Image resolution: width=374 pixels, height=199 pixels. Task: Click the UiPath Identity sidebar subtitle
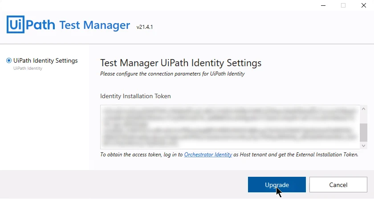(28, 68)
